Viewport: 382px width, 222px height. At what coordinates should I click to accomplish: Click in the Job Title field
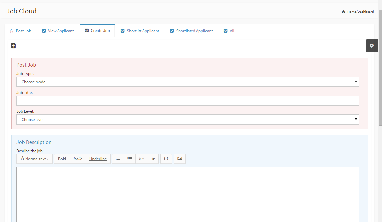(x=188, y=101)
